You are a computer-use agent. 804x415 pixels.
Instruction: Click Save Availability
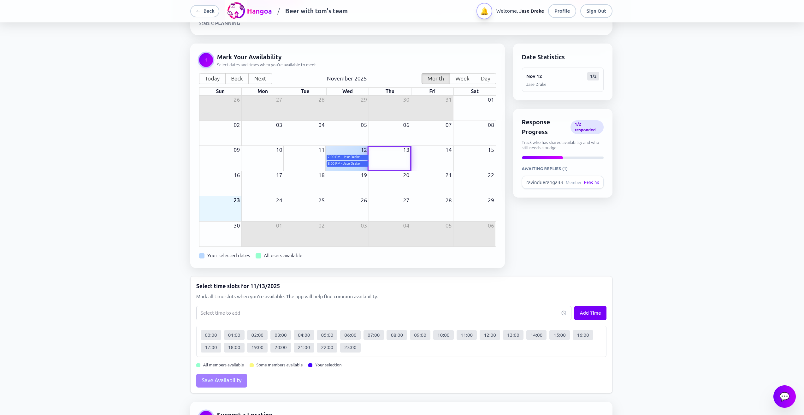221,380
